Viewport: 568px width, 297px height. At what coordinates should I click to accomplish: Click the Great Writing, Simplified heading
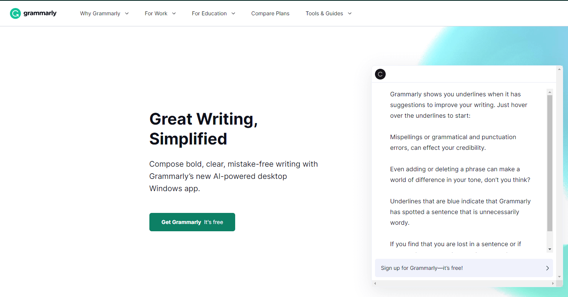coord(203,129)
